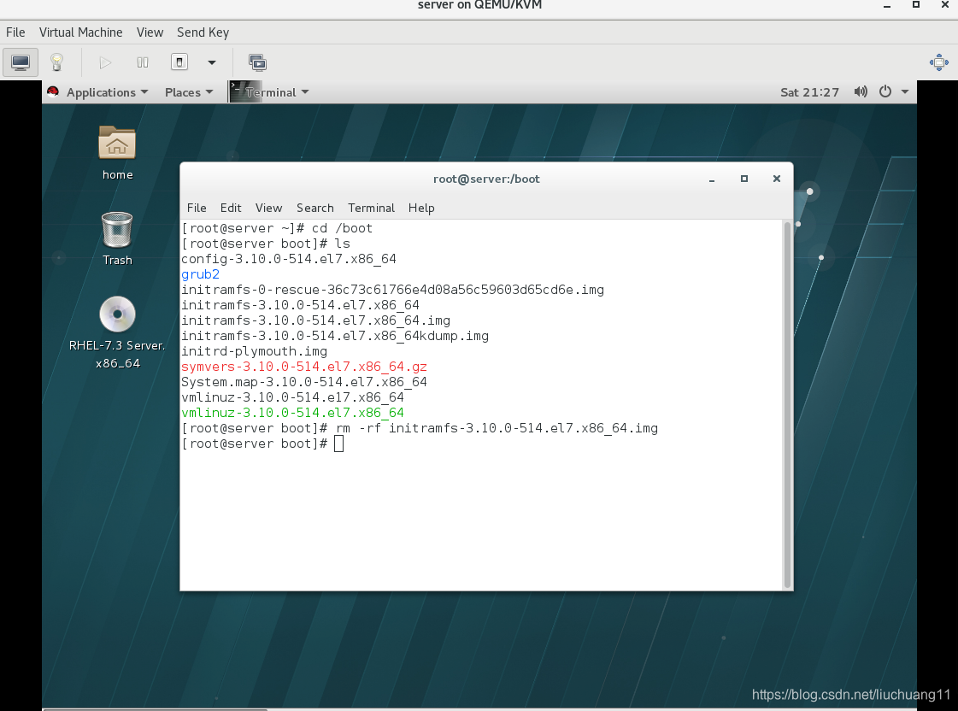Open the Send Key menu

(203, 32)
